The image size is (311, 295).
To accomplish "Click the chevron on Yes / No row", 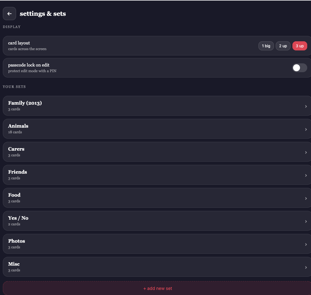I will click(306, 222).
